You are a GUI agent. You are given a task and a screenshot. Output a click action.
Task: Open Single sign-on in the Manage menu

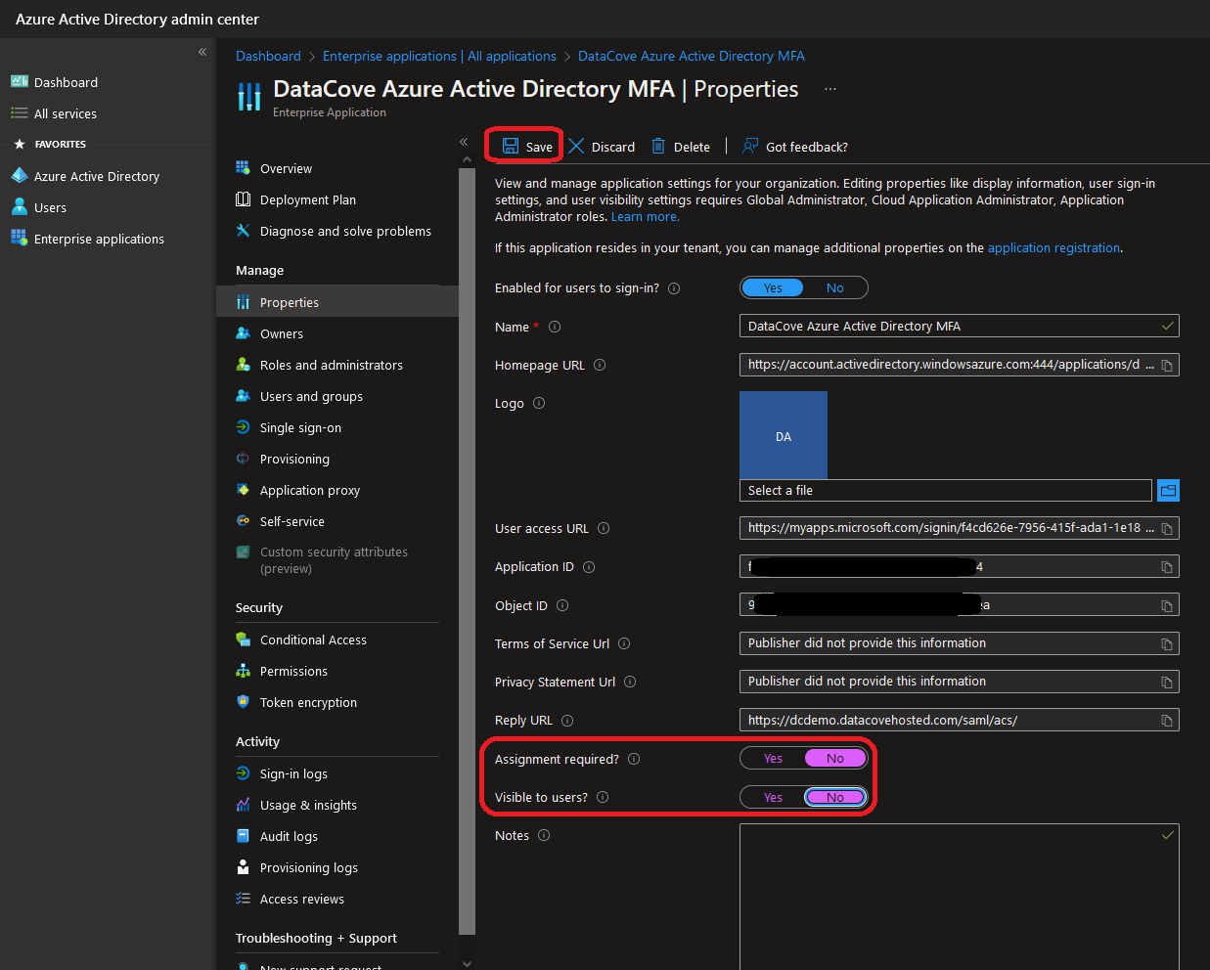click(x=300, y=427)
